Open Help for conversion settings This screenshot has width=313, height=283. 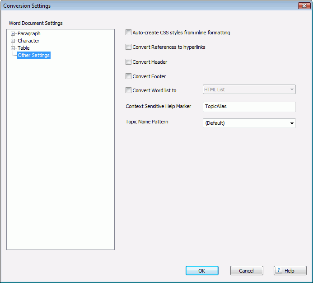[290, 271]
